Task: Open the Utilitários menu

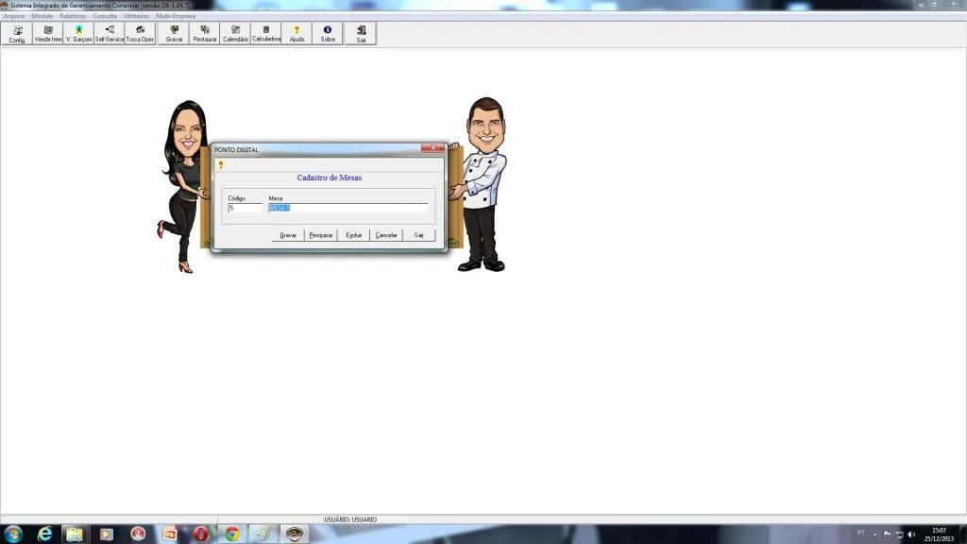Action: [x=136, y=16]
